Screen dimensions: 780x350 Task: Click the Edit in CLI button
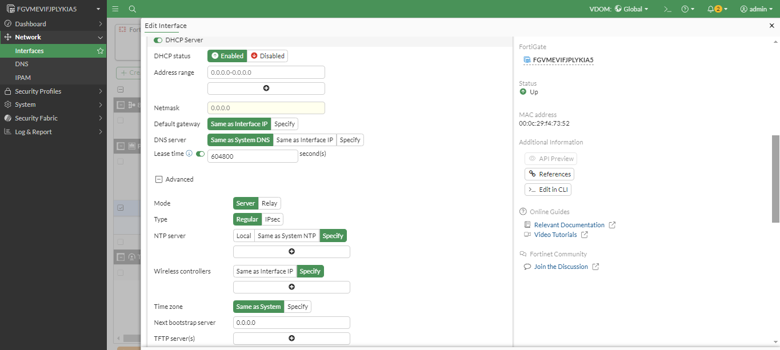[548, 190]
